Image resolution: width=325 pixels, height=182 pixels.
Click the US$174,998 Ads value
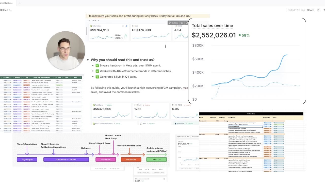pos(141,30)
